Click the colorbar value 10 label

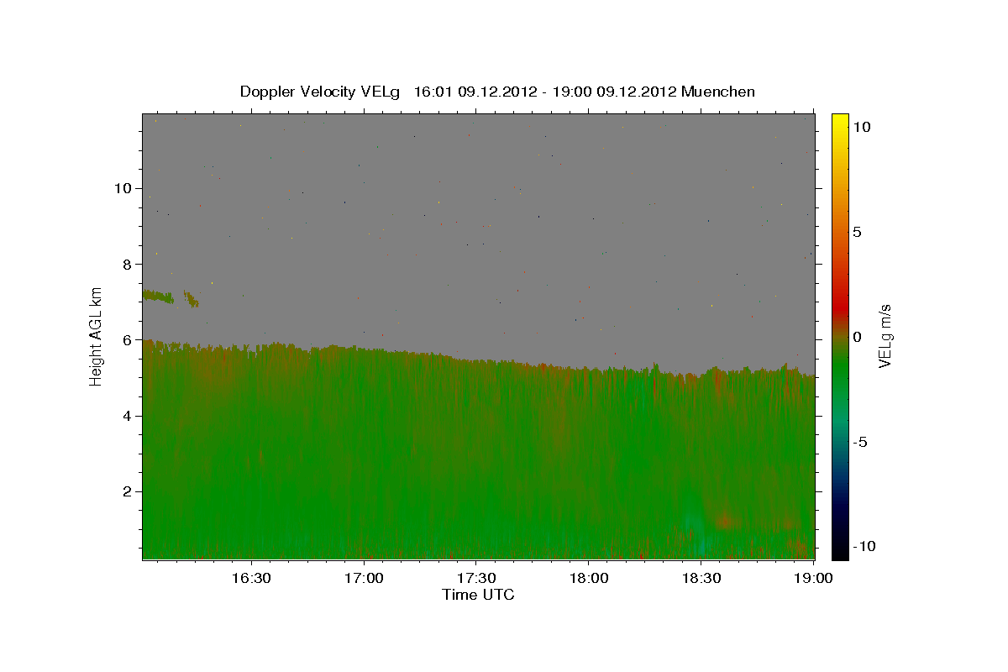click(x=861, y=127)
